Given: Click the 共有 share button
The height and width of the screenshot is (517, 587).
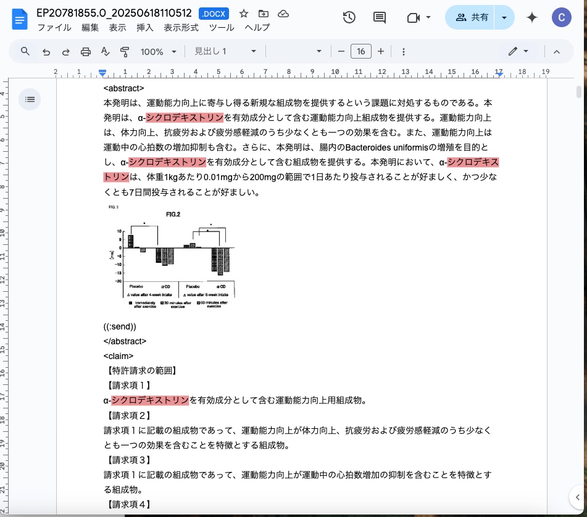Looking at the screenshot, I should coord(470,17).
